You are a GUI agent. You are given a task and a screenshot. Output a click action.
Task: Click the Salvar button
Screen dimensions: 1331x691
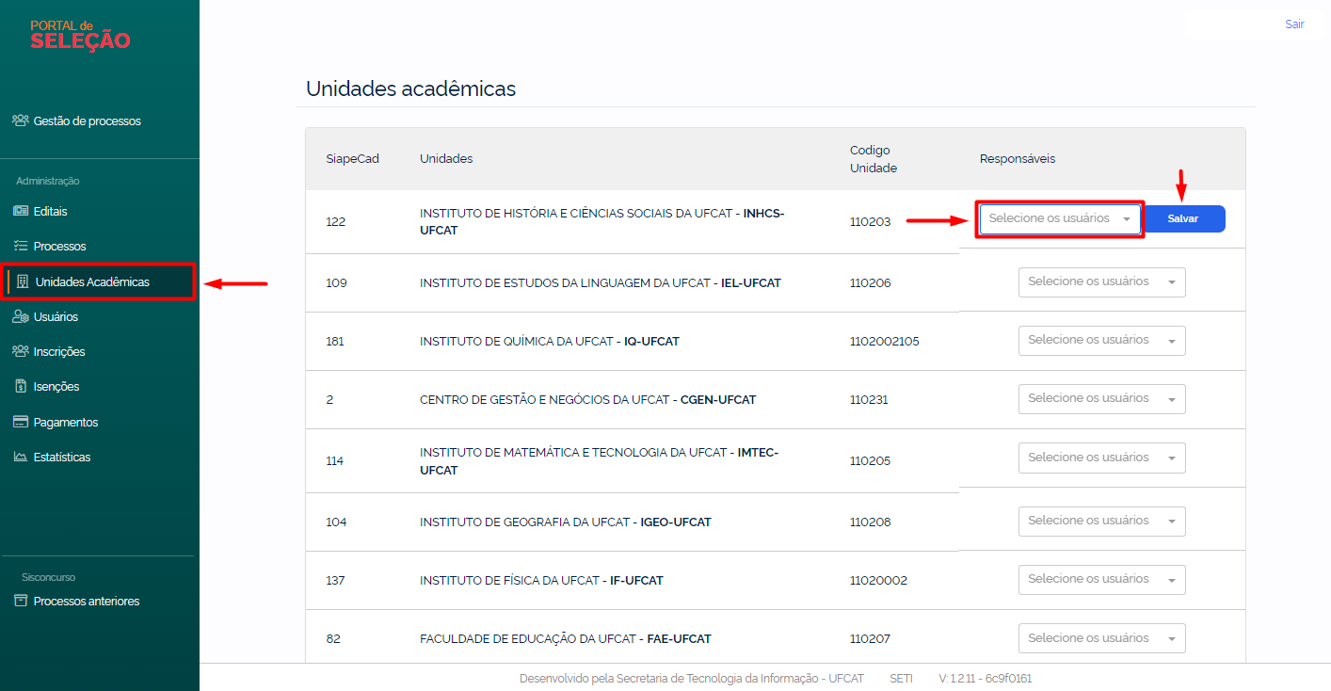click(x=1183, y=218)
